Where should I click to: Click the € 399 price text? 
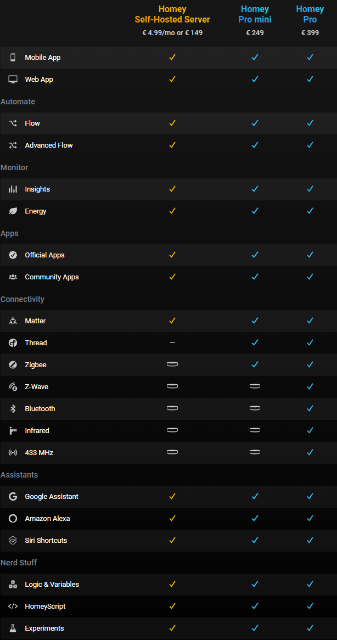pos(310,33)
